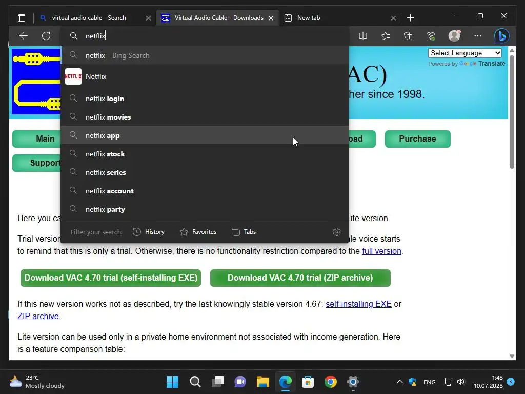
Task: Click the scrollbar down arrow
Action: pyautogui.click(x=512, y=356)
